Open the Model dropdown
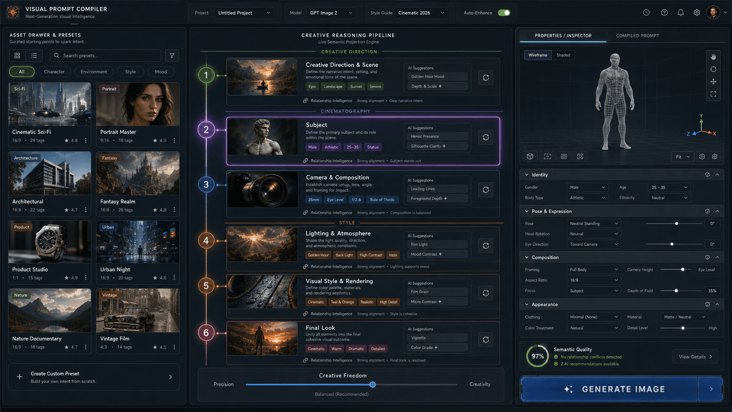This screenshot has height=412, width=732. click(331, 13)
